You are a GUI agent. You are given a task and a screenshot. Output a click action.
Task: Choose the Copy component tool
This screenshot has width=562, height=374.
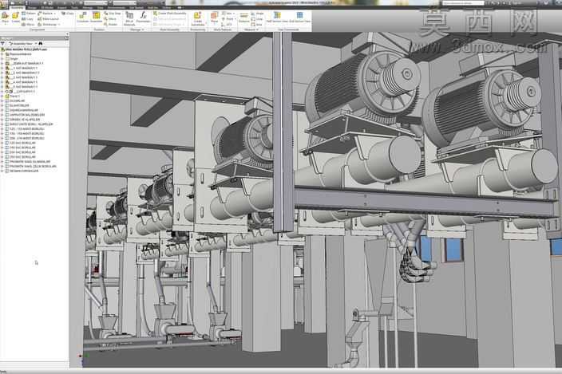click(x=27, y=18)
